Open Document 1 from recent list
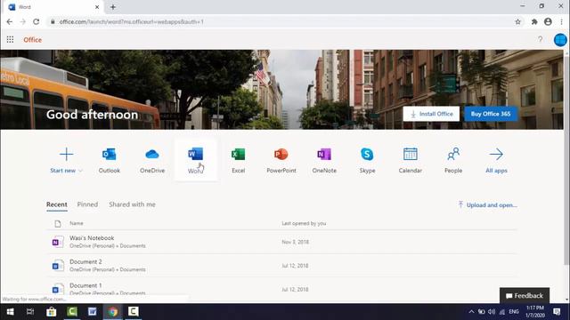Image resolution: width=570 pixels, height=320 pixels. [x=281, y=289]
